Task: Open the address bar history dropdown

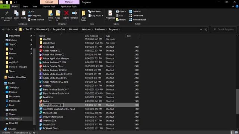Action: click(201, 29)
